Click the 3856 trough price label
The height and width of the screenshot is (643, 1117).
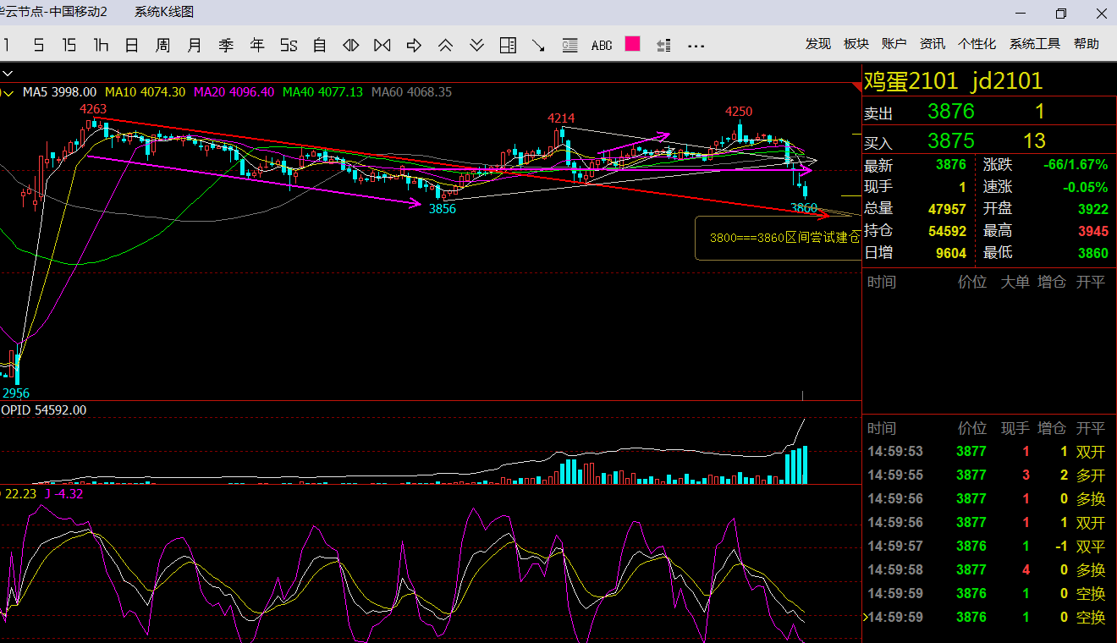pos(443,209)
